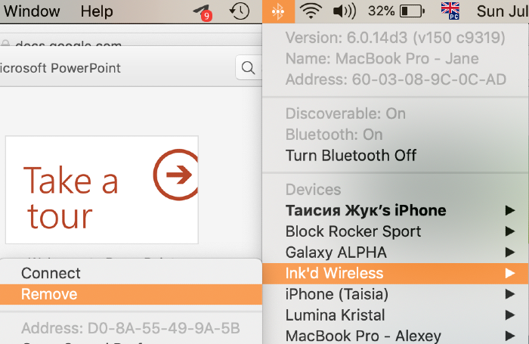This screenshot has height=344, width=529.
Task: Expand iPhone (Taisia) submenu arrow
Action: pyautogui.click(x=510, y=294)
